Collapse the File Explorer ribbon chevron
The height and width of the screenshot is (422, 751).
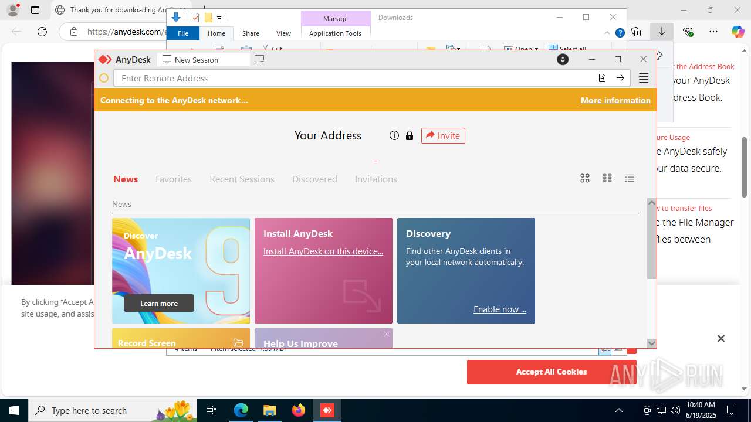point(607,33)
